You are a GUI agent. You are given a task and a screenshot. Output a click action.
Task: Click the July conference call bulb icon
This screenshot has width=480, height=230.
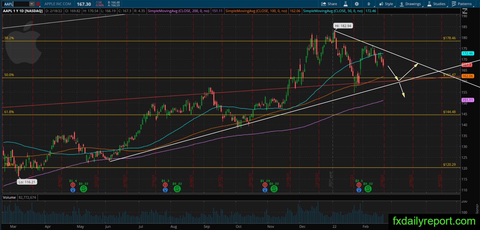[165, 190]
